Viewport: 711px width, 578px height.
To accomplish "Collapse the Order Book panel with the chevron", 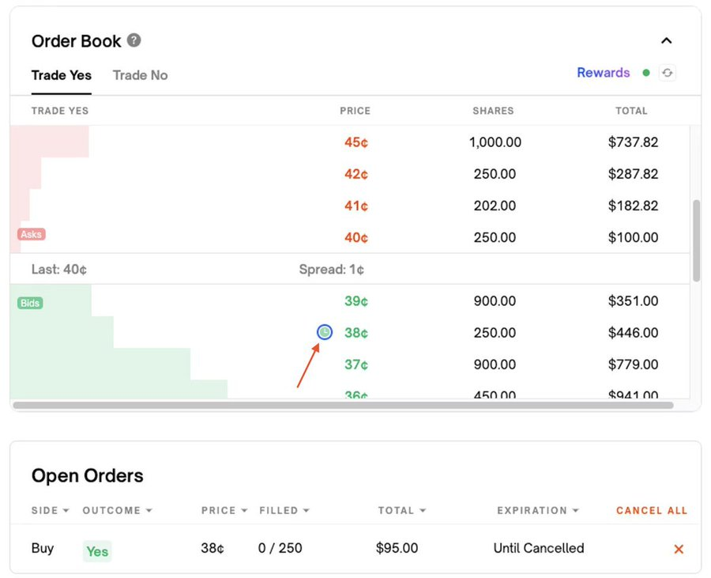I will click(666, 40).
